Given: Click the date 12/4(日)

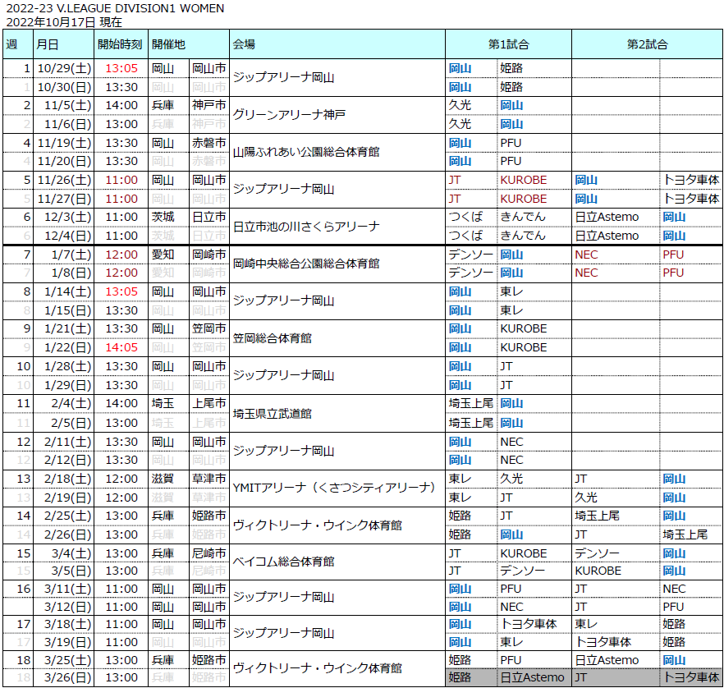Looking at the screenshot, I should pyautogui.click(x=68, y=236).
